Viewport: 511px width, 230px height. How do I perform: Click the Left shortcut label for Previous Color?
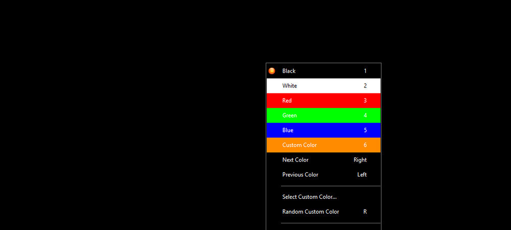click(x=362, y=175)
